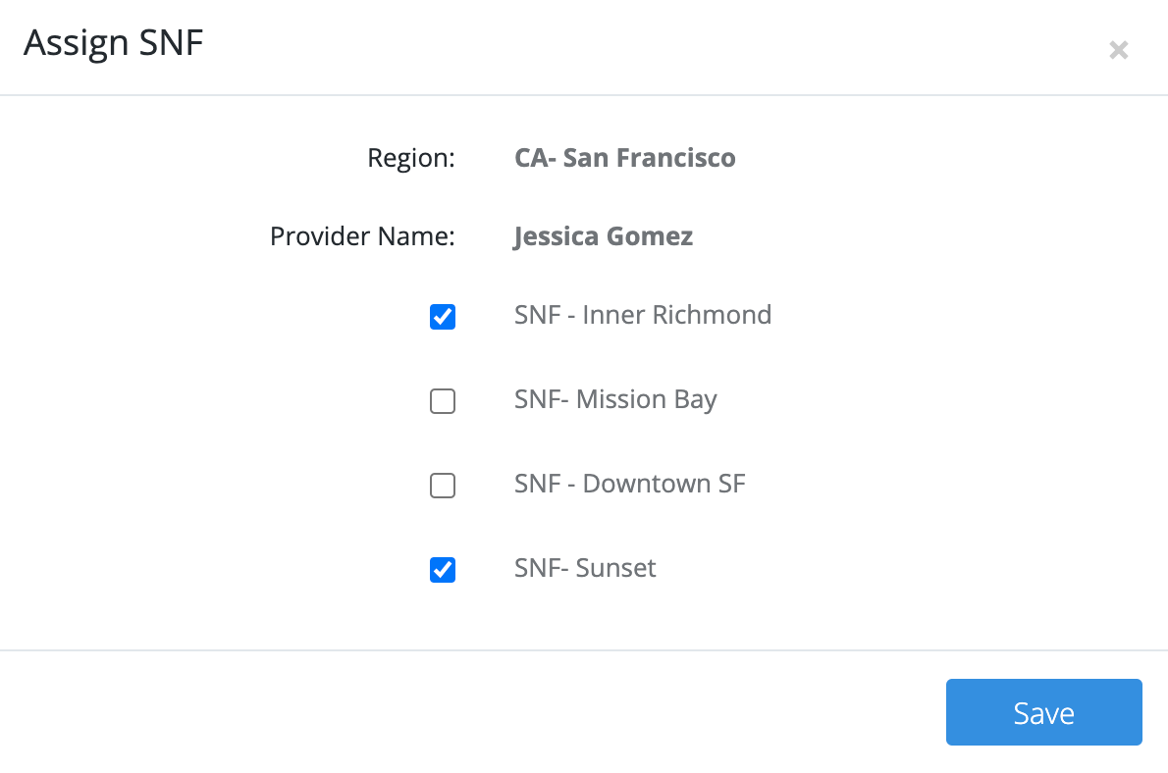Screen dimensions: 1168x773
Task: Click the empty box beside Mission Bay
Action: coord(443,401)
